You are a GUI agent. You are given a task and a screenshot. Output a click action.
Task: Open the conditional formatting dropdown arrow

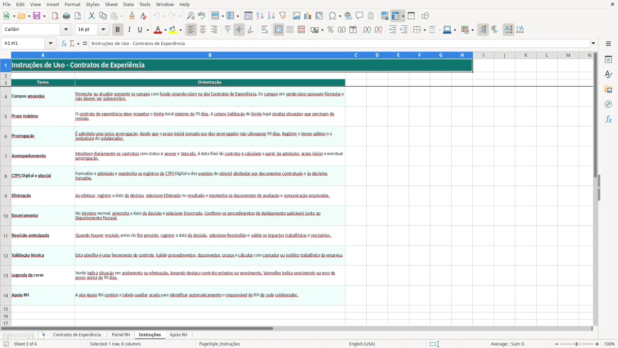coord(472,30)
